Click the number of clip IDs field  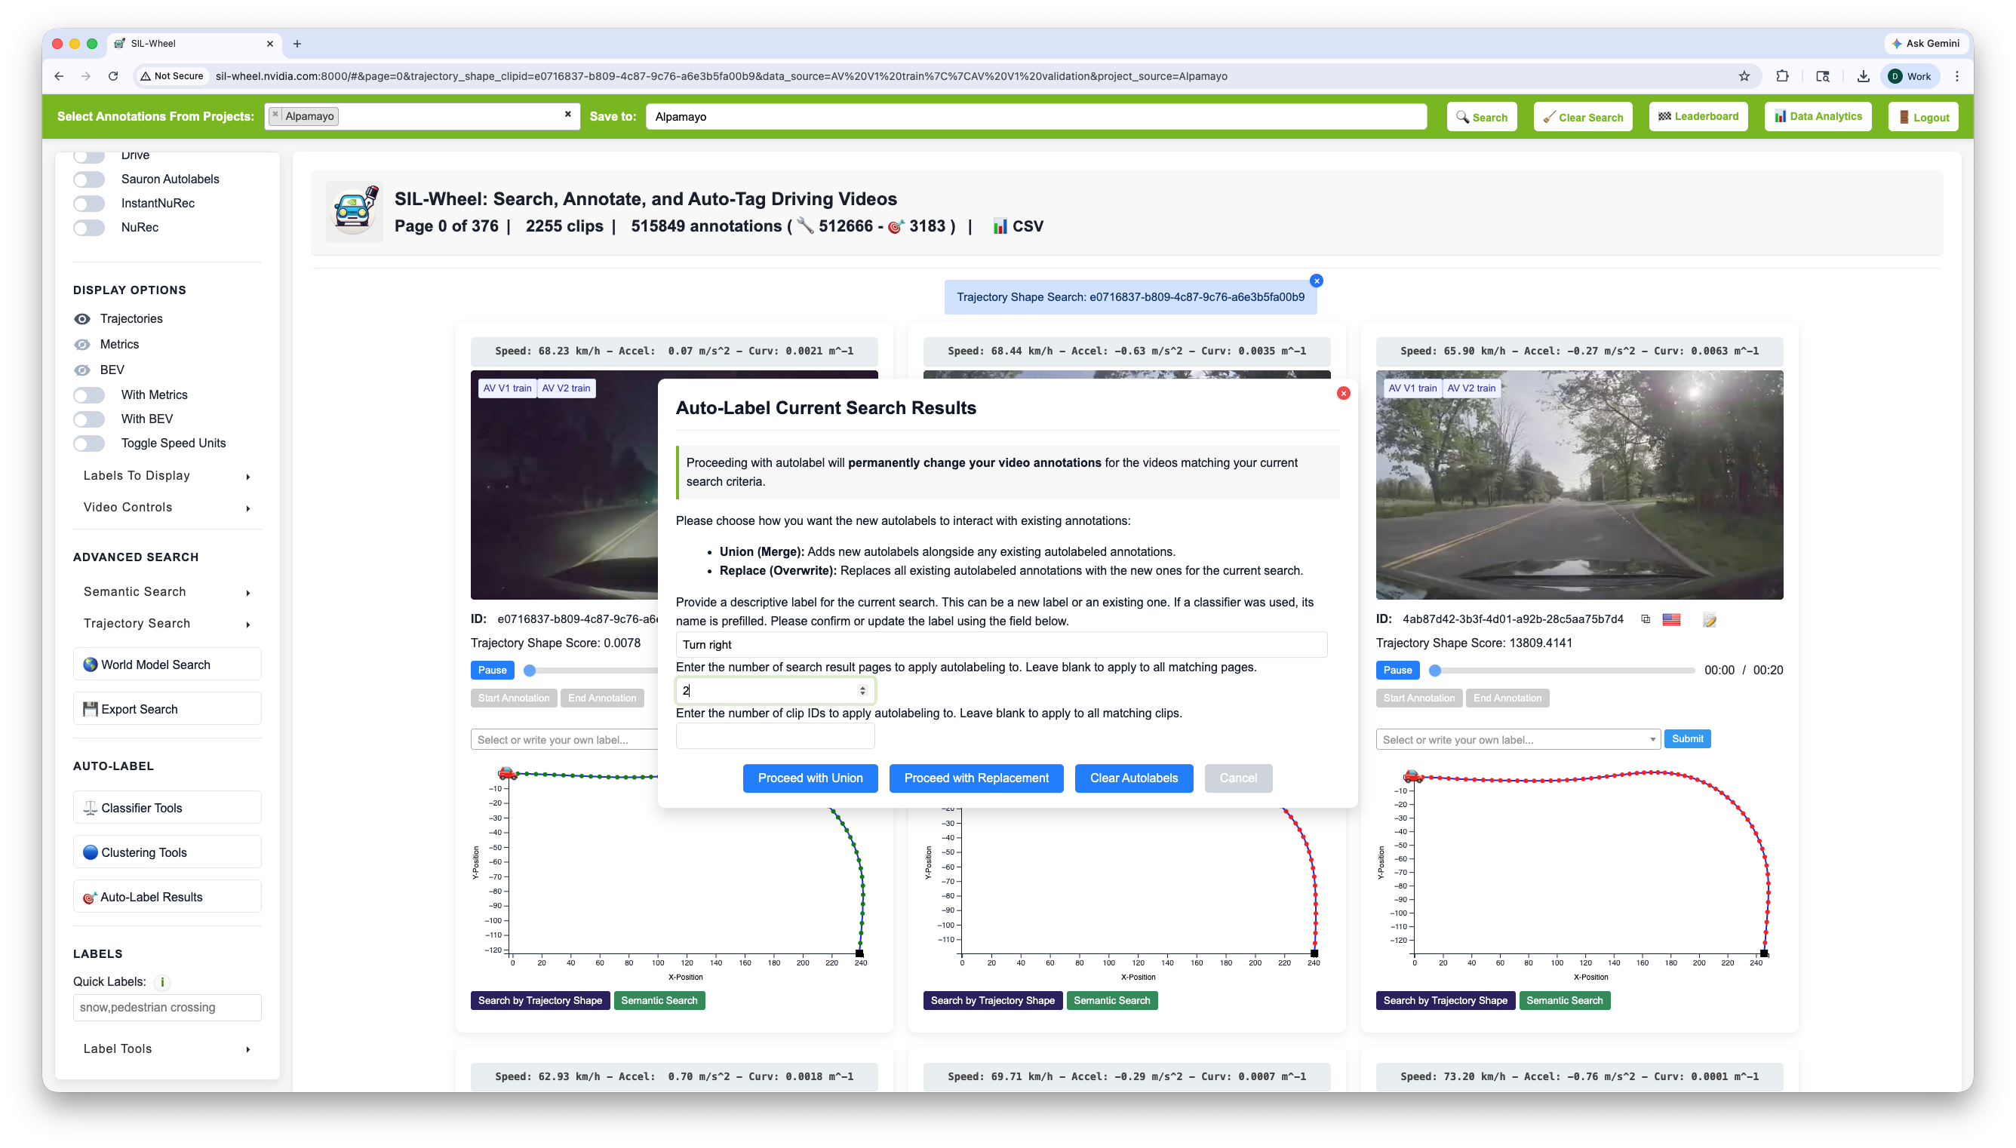775,736
